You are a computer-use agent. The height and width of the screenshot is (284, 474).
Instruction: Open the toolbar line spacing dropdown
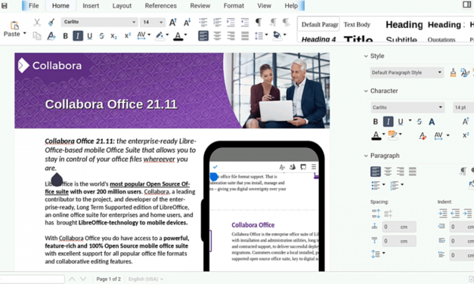click(x=266, y=35)
